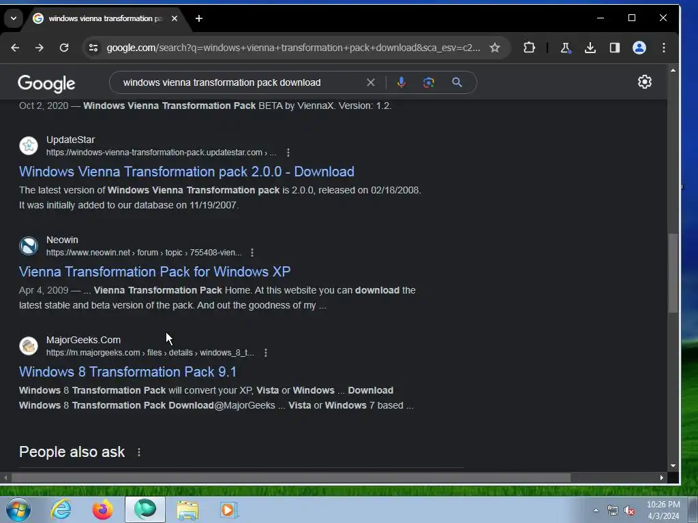The height and width of the screenshot is (523, 698).
Task: Click the Google logo
Action: [x=46, y=83]
